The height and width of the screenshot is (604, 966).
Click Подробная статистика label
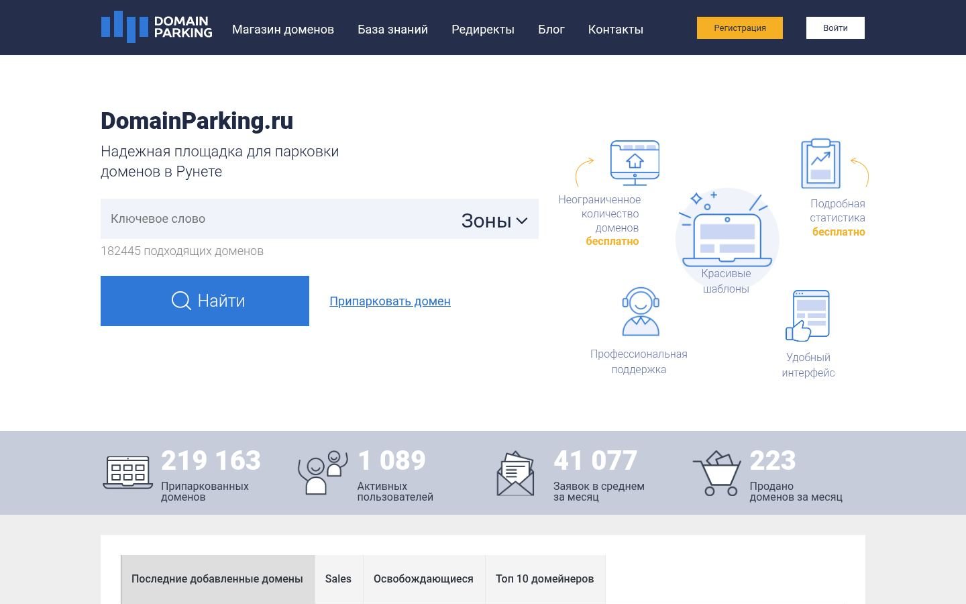837,211
